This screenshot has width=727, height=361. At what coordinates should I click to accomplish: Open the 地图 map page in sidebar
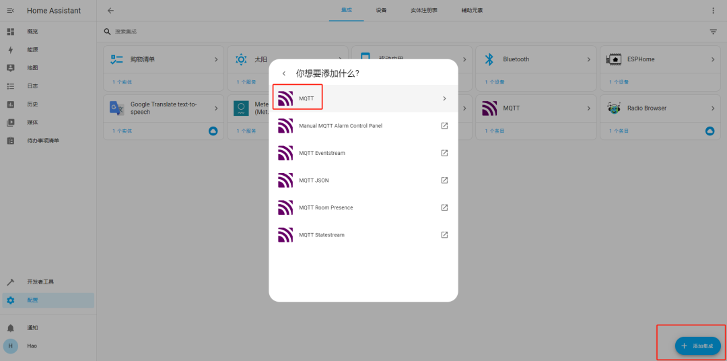click(48, 68)
